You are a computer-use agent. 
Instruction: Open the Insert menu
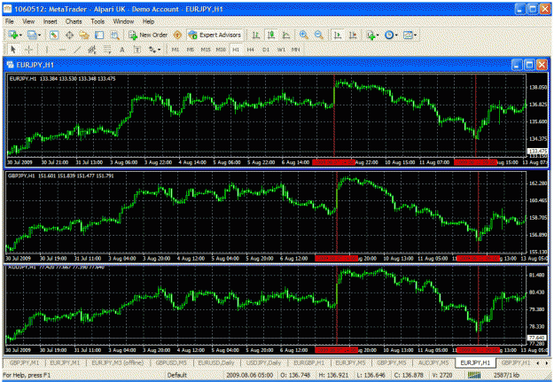click(x=51, y=21)
